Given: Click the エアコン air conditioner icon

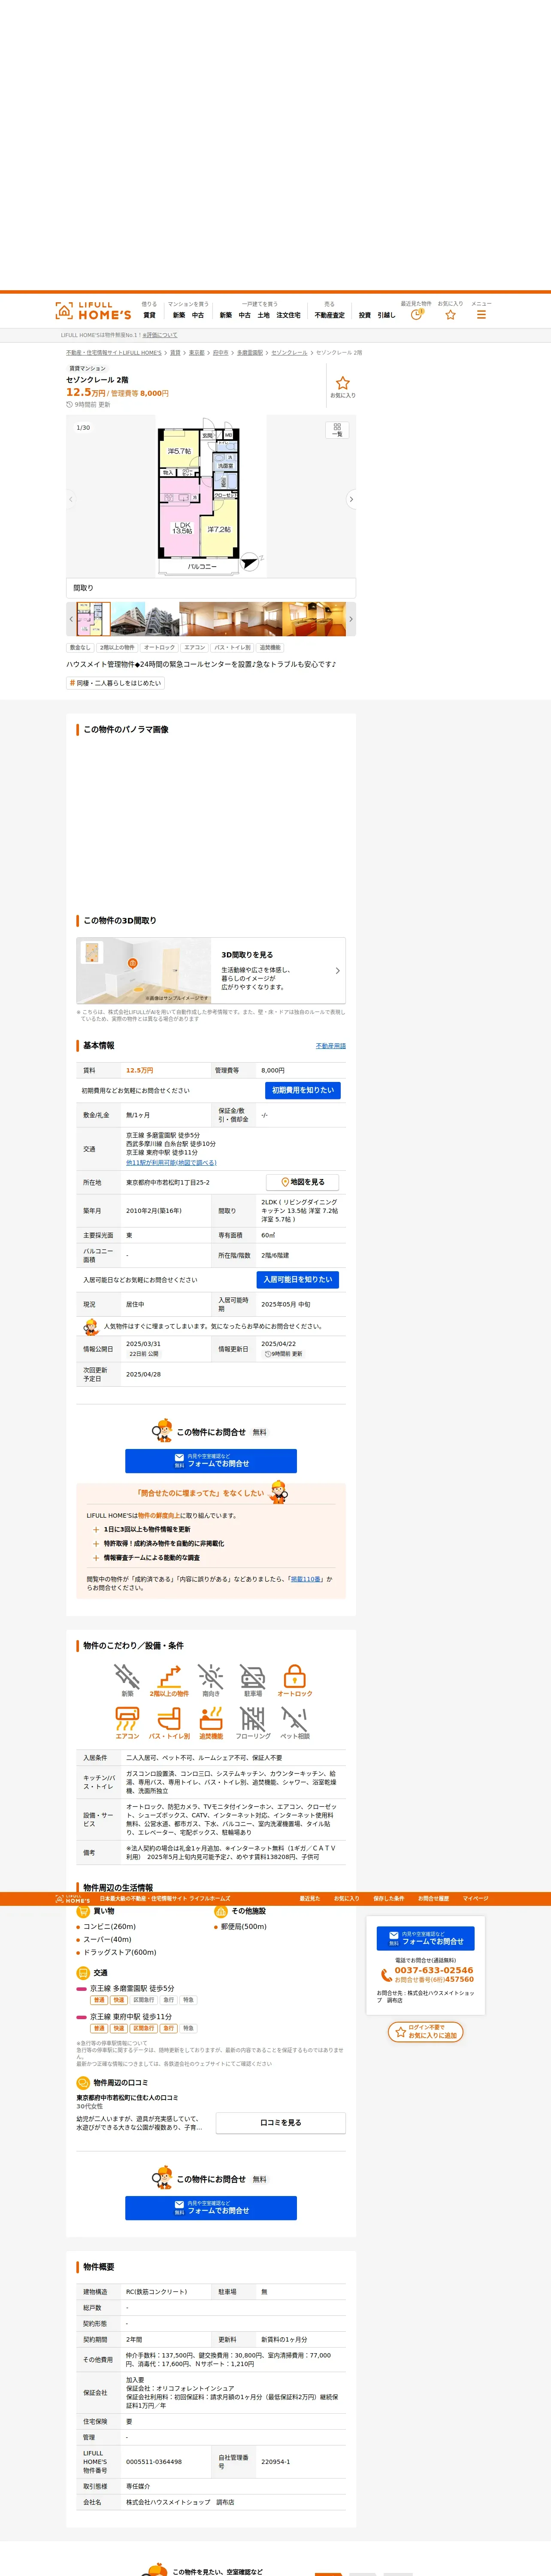Looking at the screenshot, I should click(x=127, y=1718).
